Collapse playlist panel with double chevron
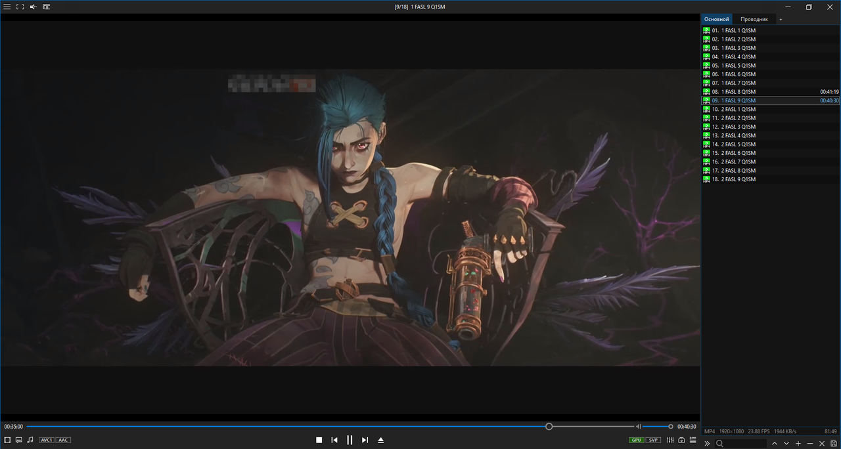This screenshot has width=841, height=449. point(707,444)
